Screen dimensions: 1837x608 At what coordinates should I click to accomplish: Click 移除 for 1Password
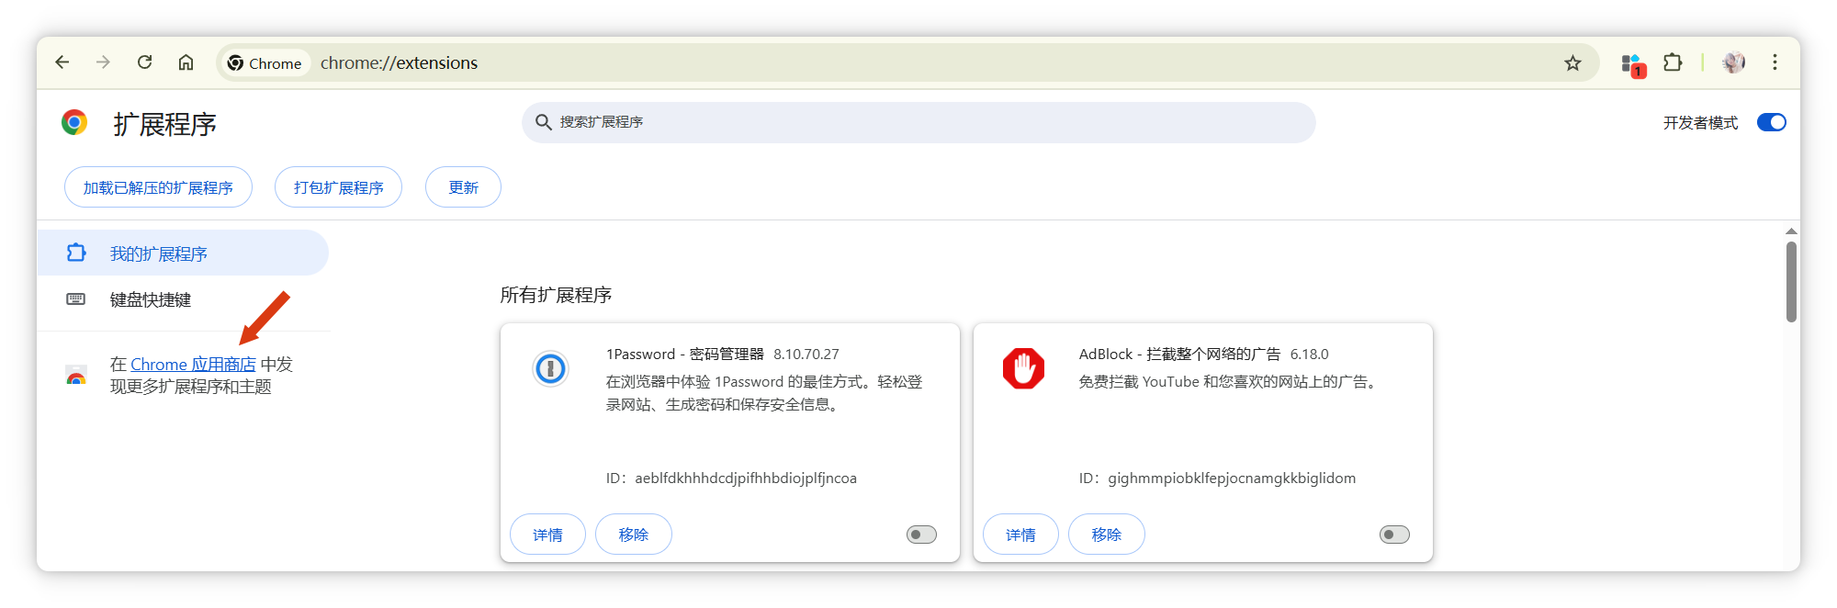(x=633, y=535)
